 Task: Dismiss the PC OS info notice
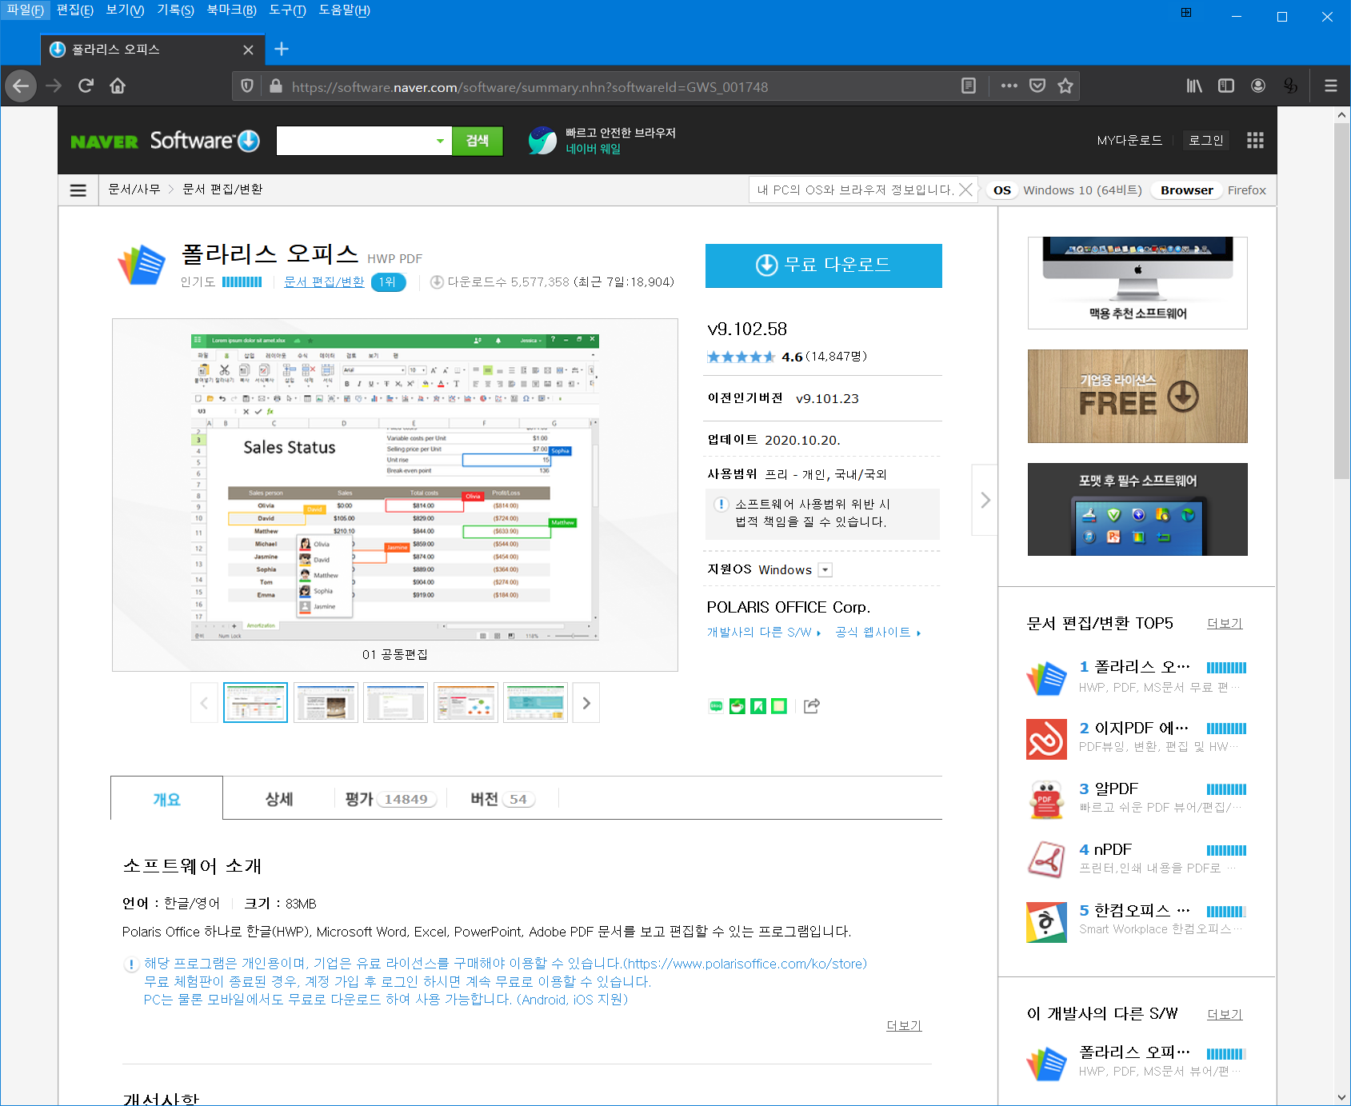point(966,190)
